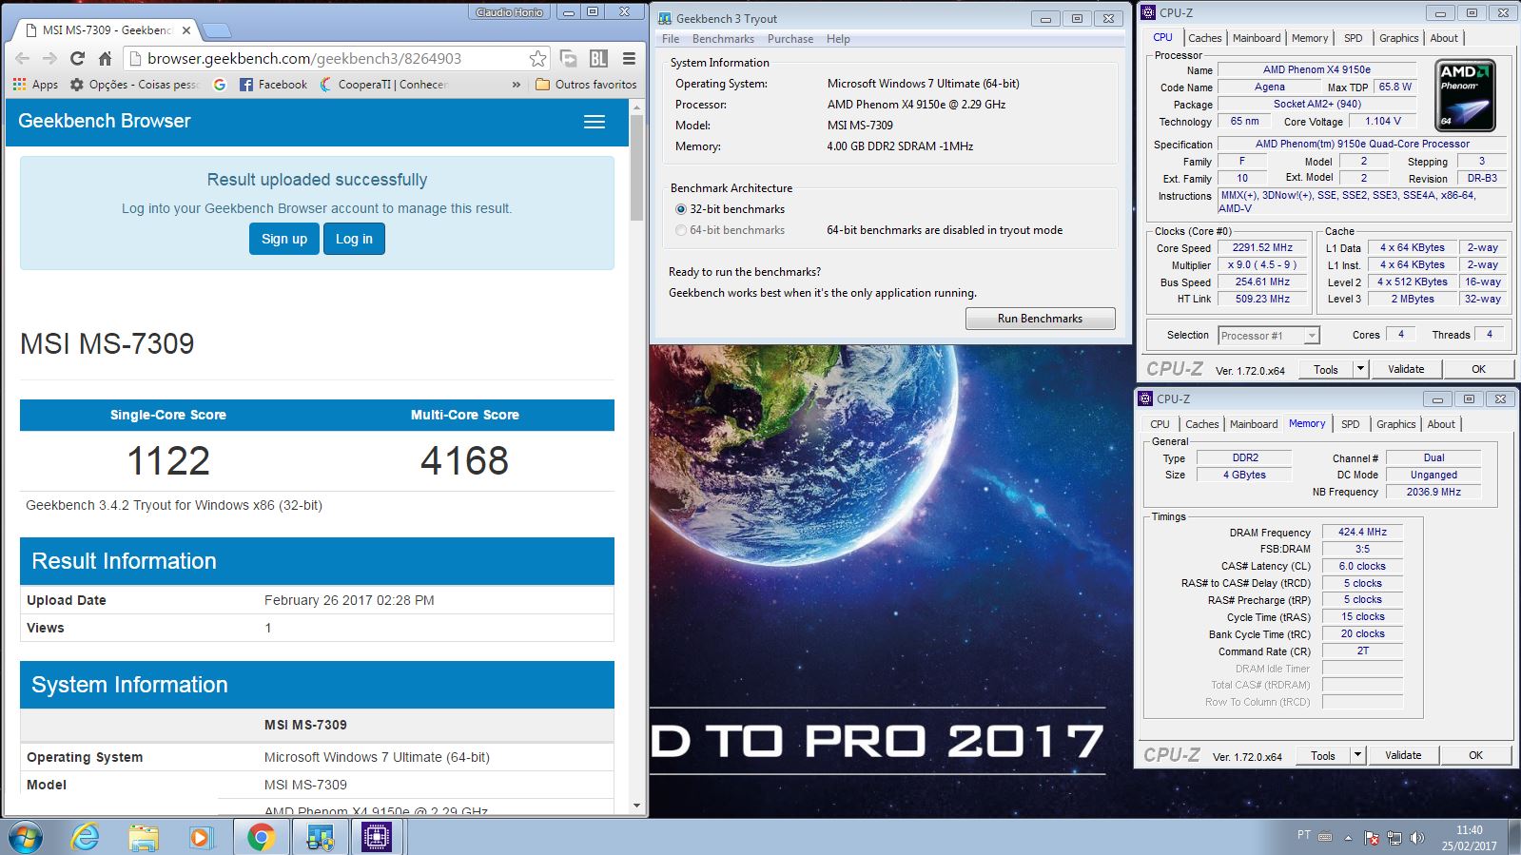Open the Geekbench Browser hamburger navigation menu
This screenshot has width=1521, height=855.
click(x=595, y=122)
